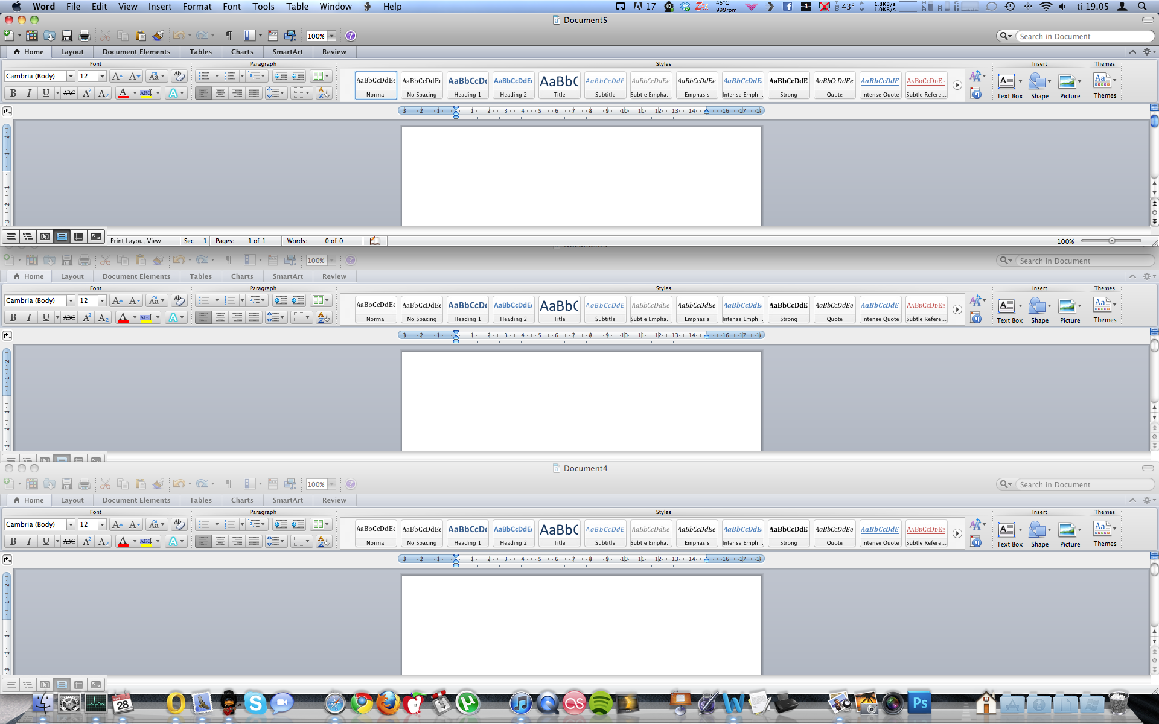The image size is (1159, 724).
Task: Decrease indent in Document5 ribbon
Action: pyautogui.click(x=280, y=76)
